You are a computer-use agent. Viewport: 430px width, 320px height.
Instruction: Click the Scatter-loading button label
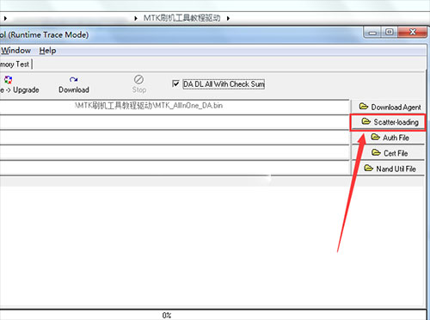(x=396, y=122)
